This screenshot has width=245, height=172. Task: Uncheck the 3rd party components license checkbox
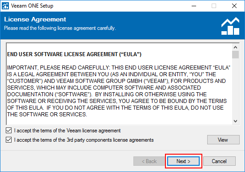coord(8,140)
